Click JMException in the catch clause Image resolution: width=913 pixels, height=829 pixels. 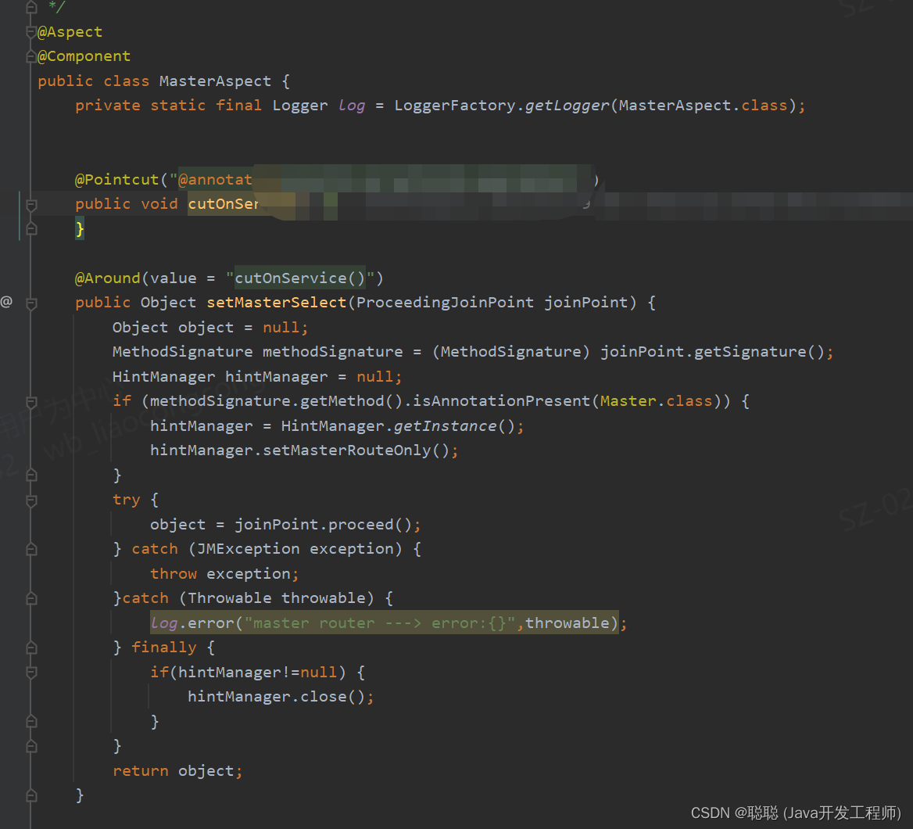point(248,549)
